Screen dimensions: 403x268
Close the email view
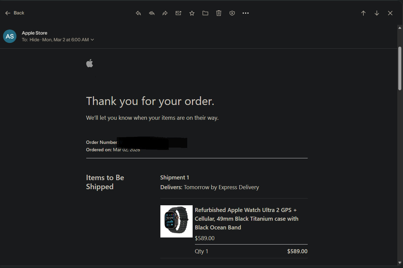[x=390, y=13]
